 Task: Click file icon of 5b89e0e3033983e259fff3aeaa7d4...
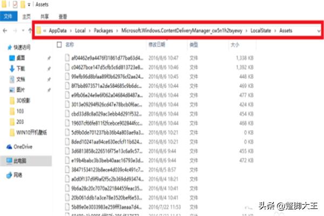tap(67, 207)
